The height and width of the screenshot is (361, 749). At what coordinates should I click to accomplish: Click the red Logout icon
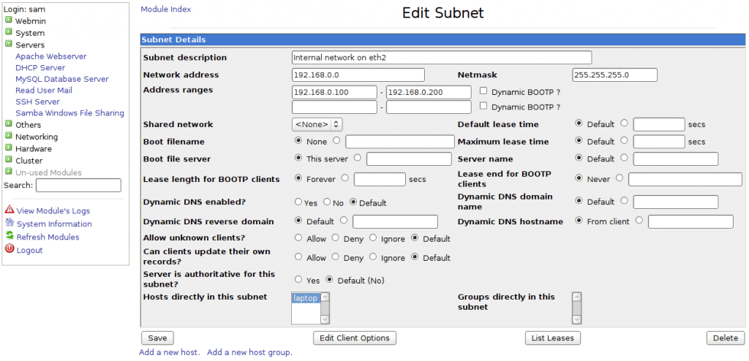pyautogui.click(x=10, y=250)
